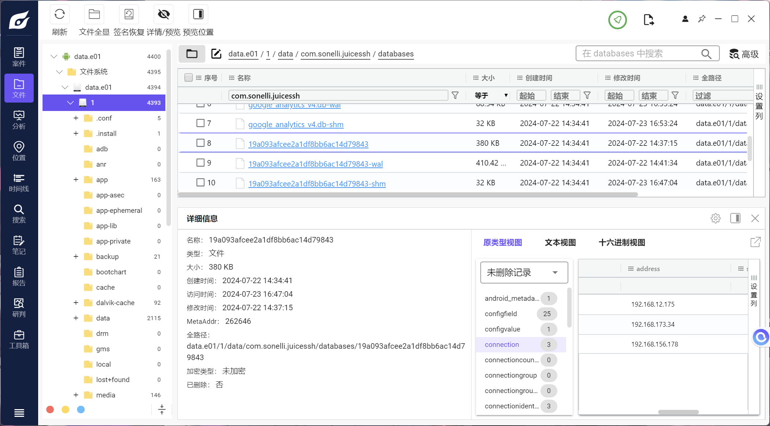
Task: Open the user account icon
Action: [x=685, y=19]
